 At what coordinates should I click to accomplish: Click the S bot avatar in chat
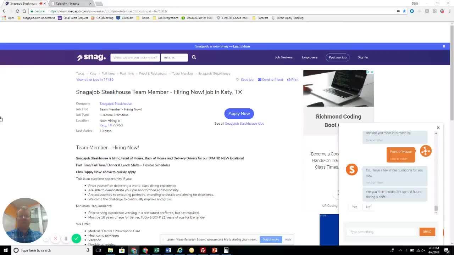pos(352,169)
